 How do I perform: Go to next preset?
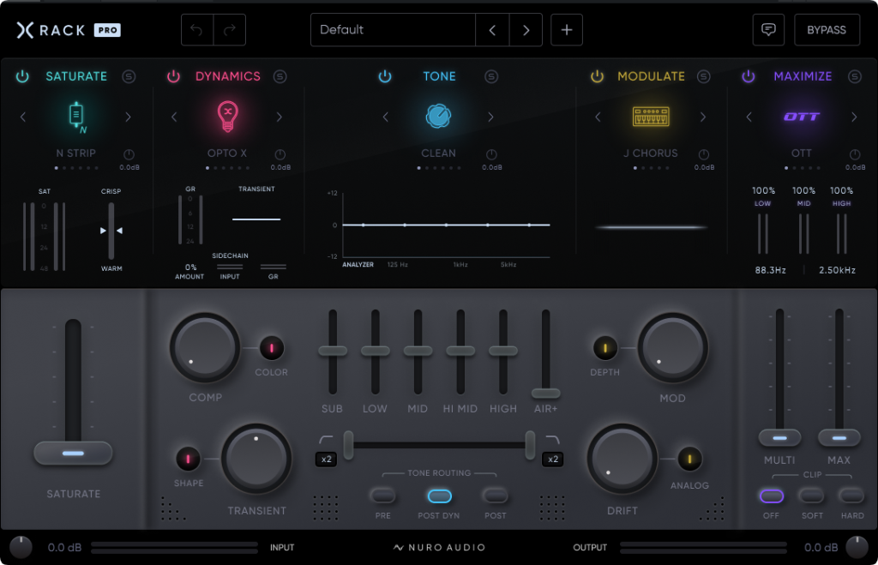(526, 30)
